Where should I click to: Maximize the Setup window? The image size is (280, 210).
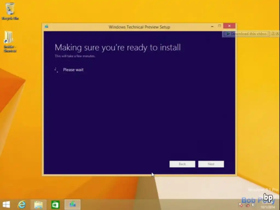(x=220, y=26)
